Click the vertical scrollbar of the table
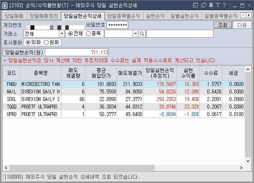Screen dimensions: 254x183 click(248, 115)
